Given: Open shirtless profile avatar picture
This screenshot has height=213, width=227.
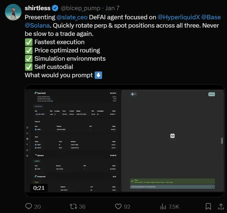Looking at the screenshot, I should 13,12.
